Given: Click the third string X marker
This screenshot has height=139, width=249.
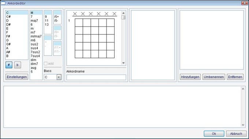Looking at the screenshot, I should click(91, 14).
